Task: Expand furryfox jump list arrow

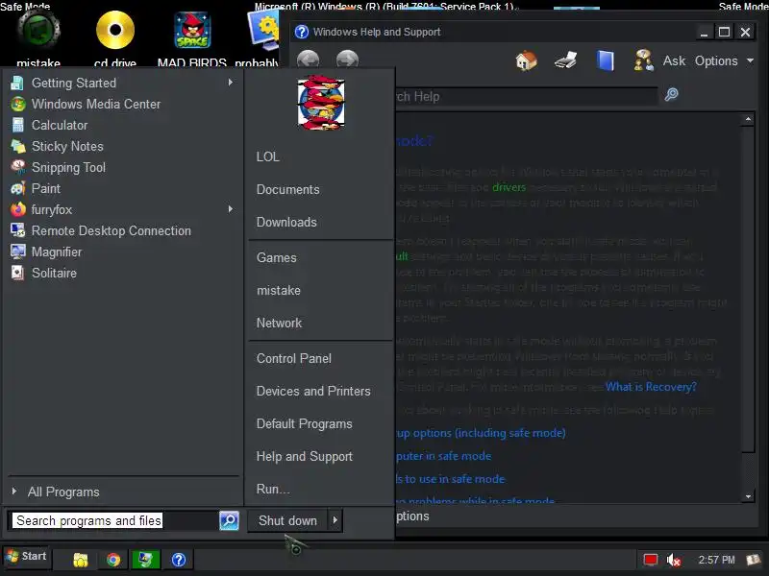Action: click(x=230, y=209)
